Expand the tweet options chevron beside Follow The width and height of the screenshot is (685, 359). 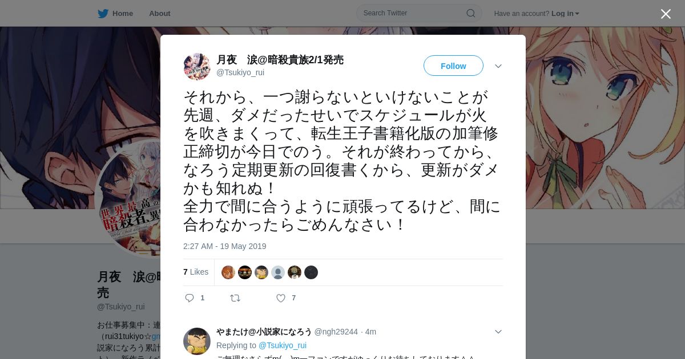pyautogui.click(x=498, y=66)
